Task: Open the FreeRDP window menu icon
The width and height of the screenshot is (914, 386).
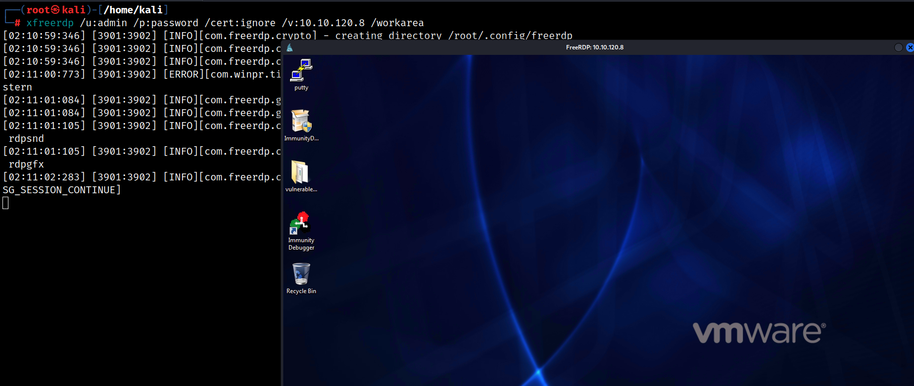Action: 289,47
